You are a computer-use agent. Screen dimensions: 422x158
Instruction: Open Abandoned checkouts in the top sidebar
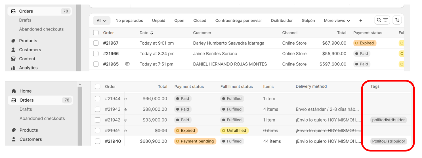click(41, 29)
